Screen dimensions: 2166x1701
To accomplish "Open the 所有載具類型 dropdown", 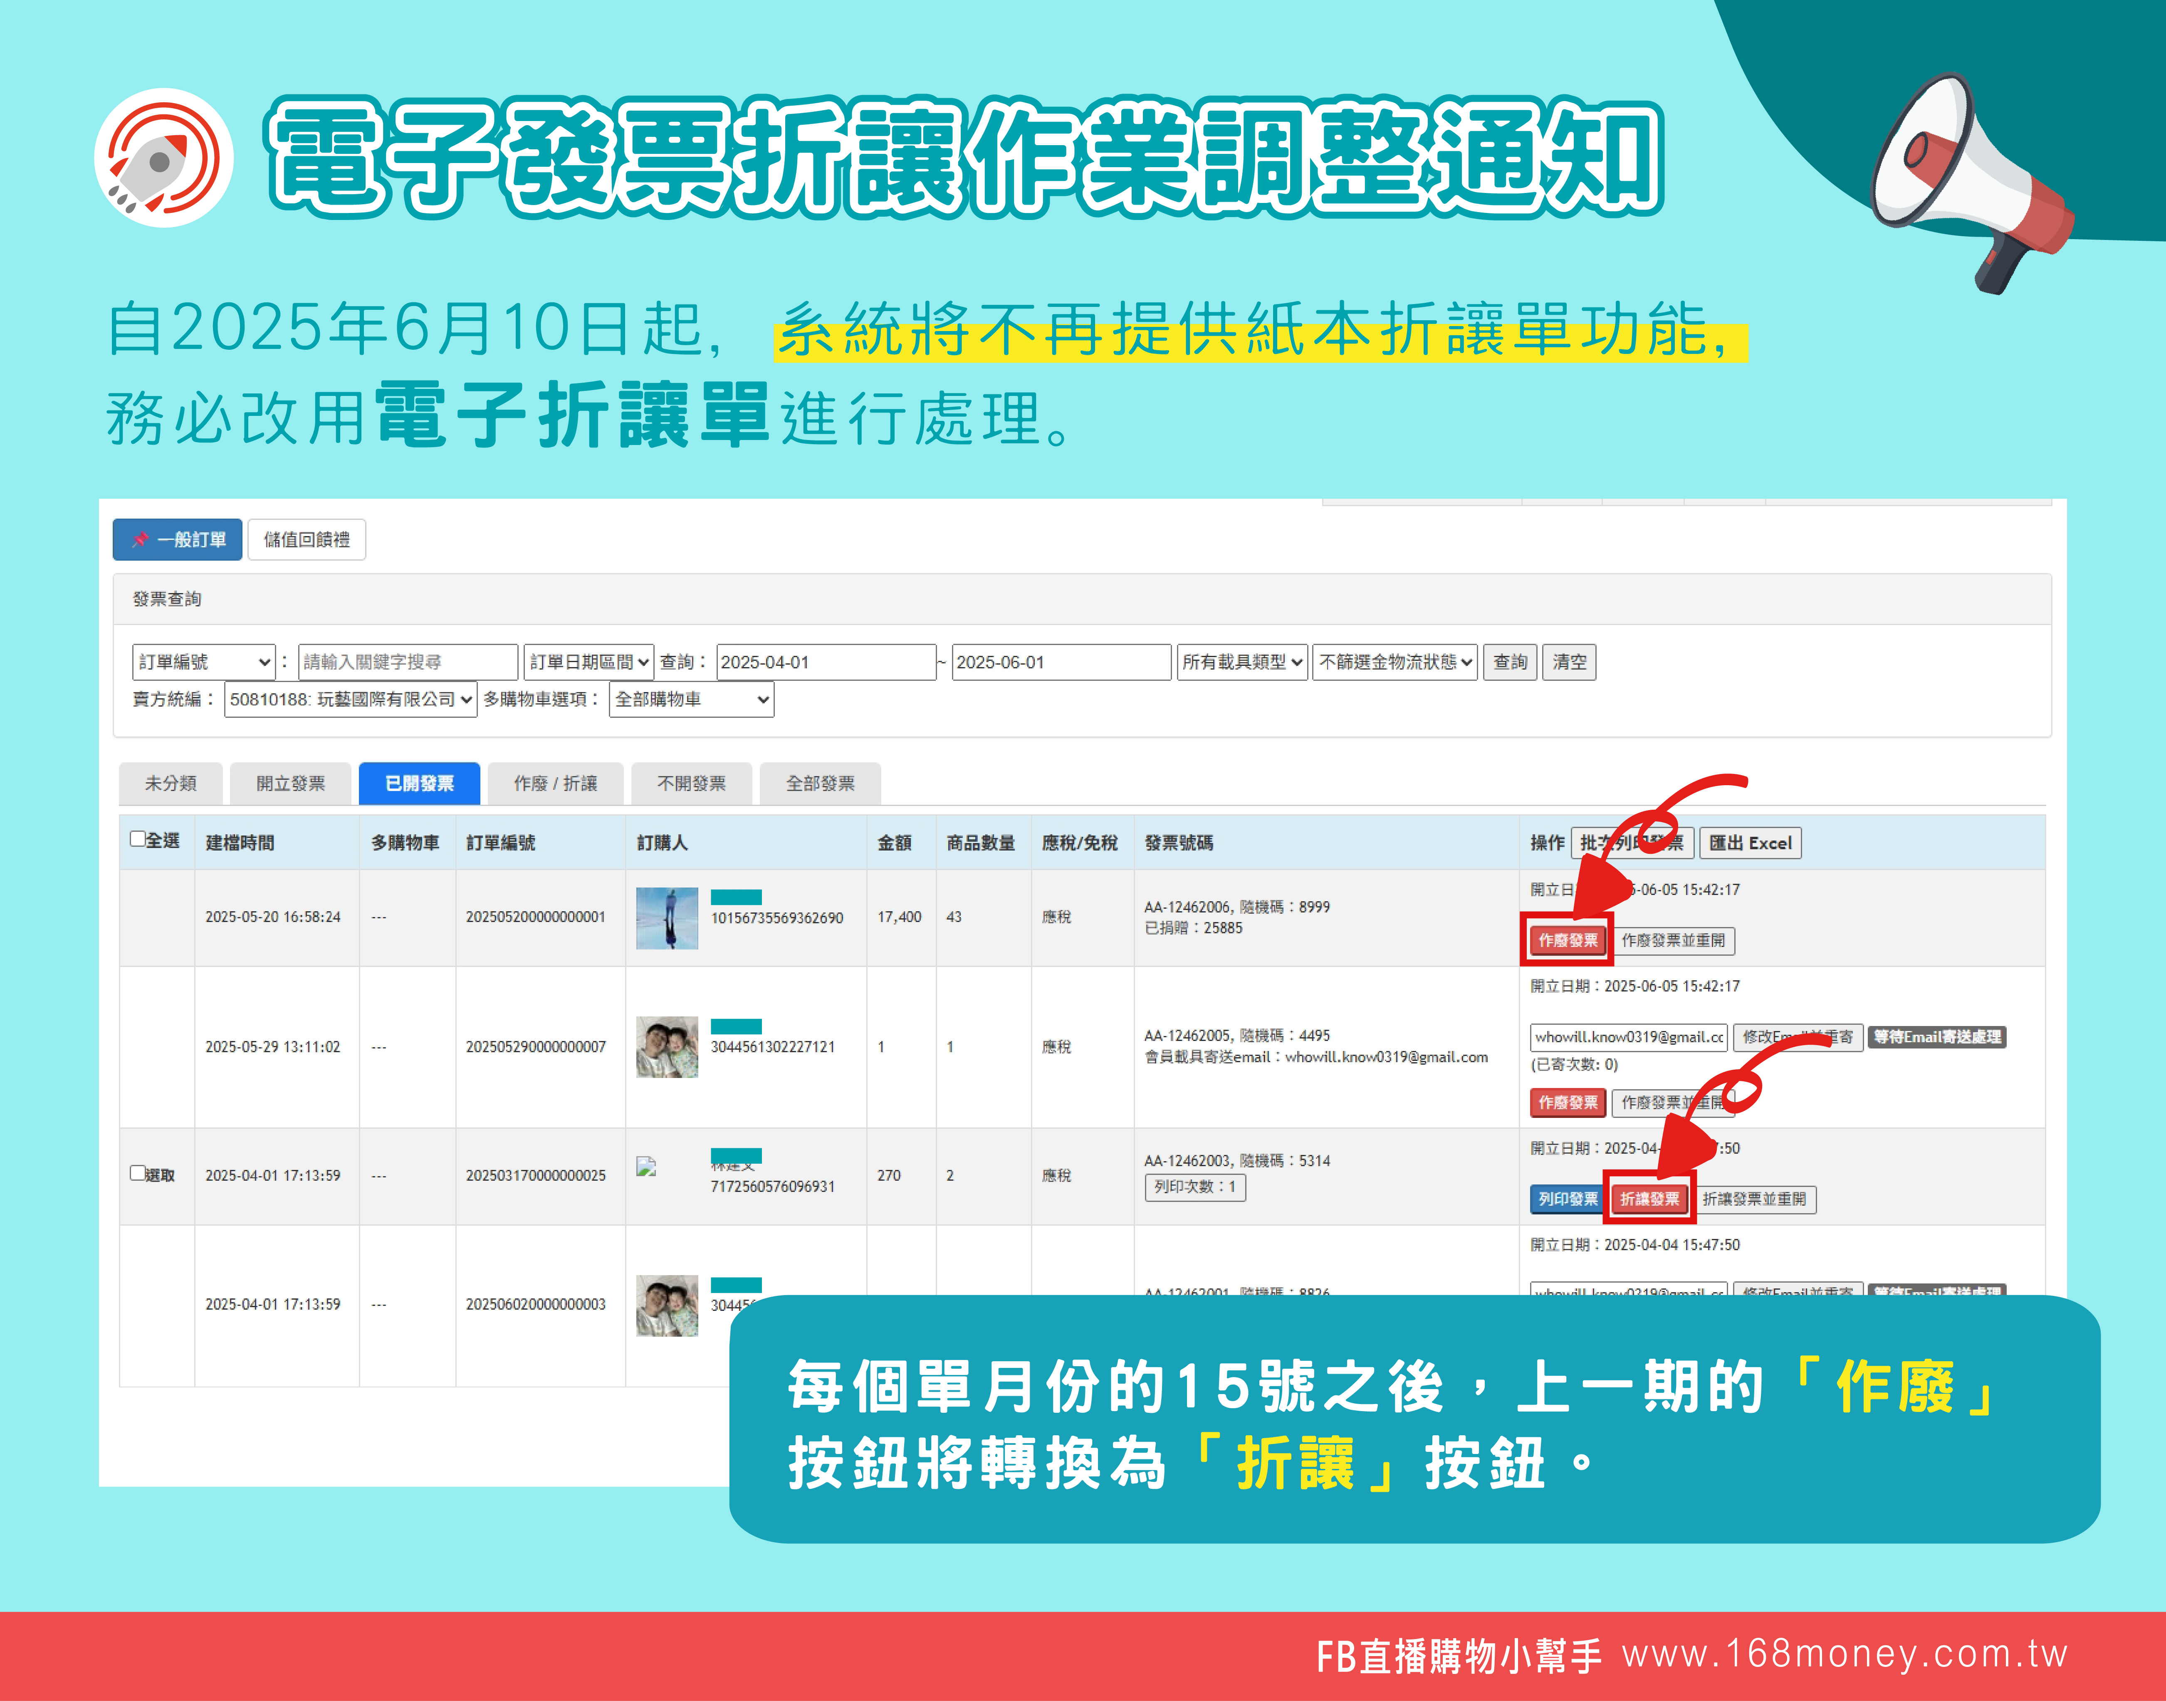I will click(x=1242, y=661).
